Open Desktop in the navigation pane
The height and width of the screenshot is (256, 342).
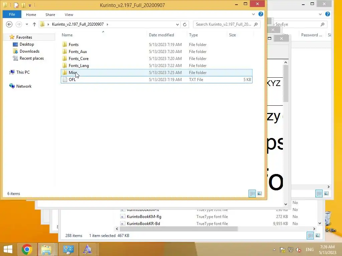click(27, 44)
